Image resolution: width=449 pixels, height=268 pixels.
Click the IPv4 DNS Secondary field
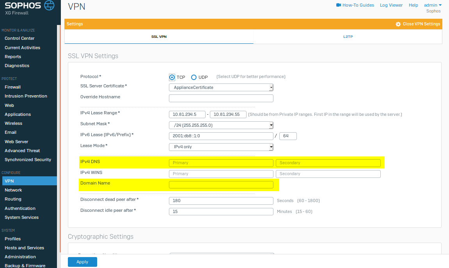coord(328,163)
